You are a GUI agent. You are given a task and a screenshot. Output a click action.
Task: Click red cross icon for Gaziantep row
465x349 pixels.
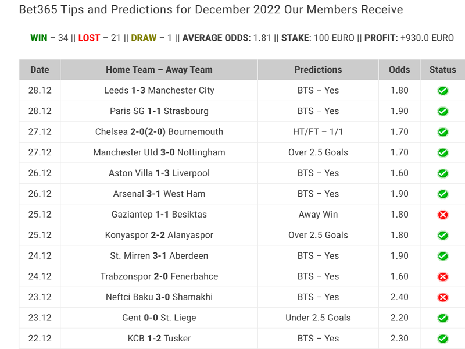(443, 215)
